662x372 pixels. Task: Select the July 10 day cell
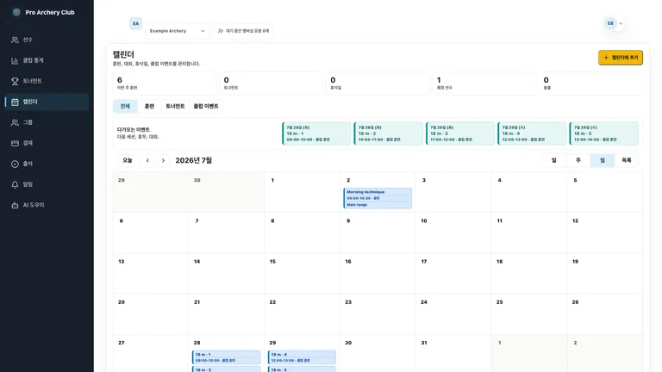tap(453, 232)
